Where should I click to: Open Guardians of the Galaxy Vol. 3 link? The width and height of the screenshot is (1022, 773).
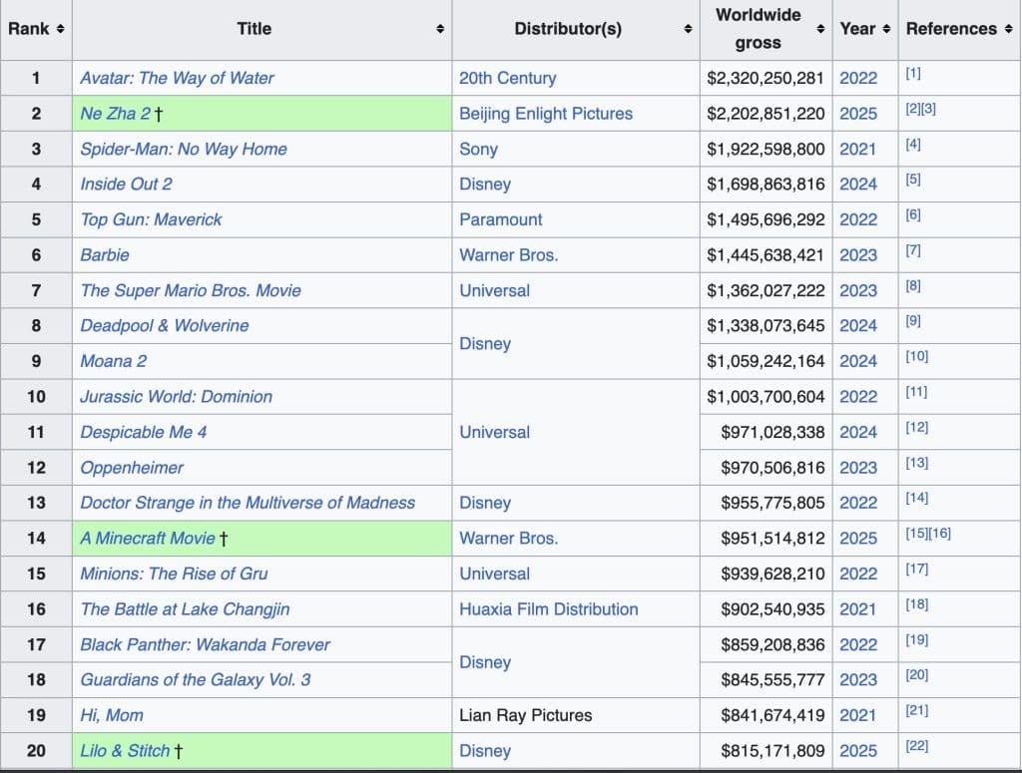(195, 680)
